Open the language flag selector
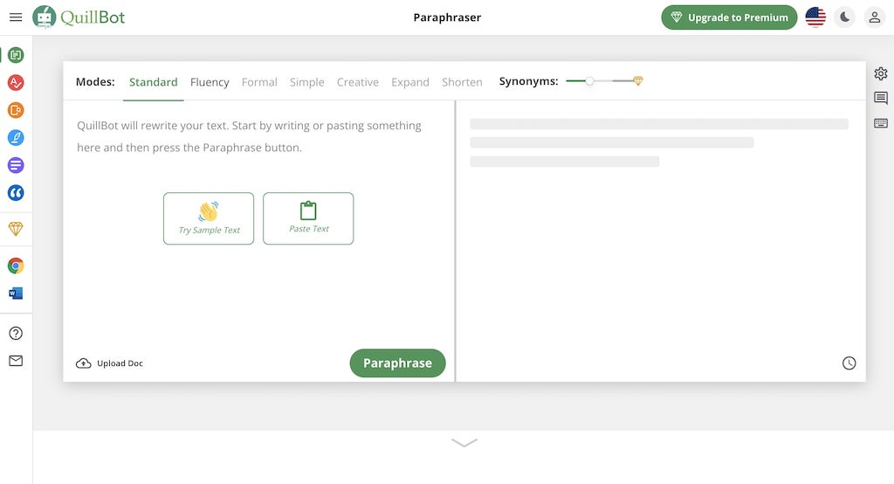 (815, 17)
